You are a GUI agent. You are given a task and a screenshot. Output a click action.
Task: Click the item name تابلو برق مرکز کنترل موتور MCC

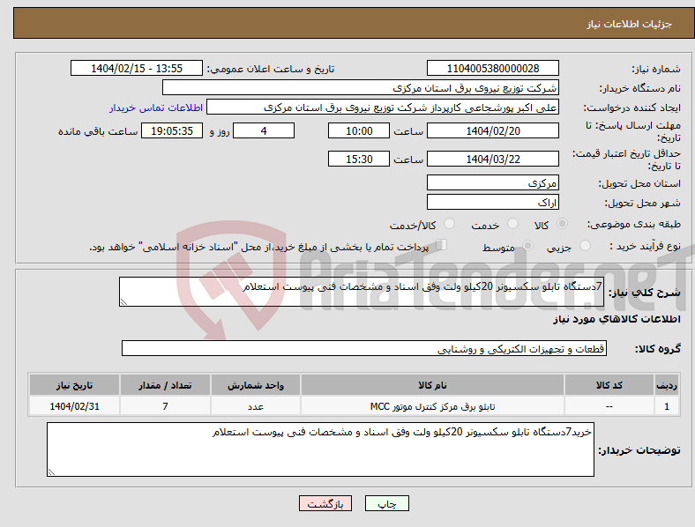point(432,406)
